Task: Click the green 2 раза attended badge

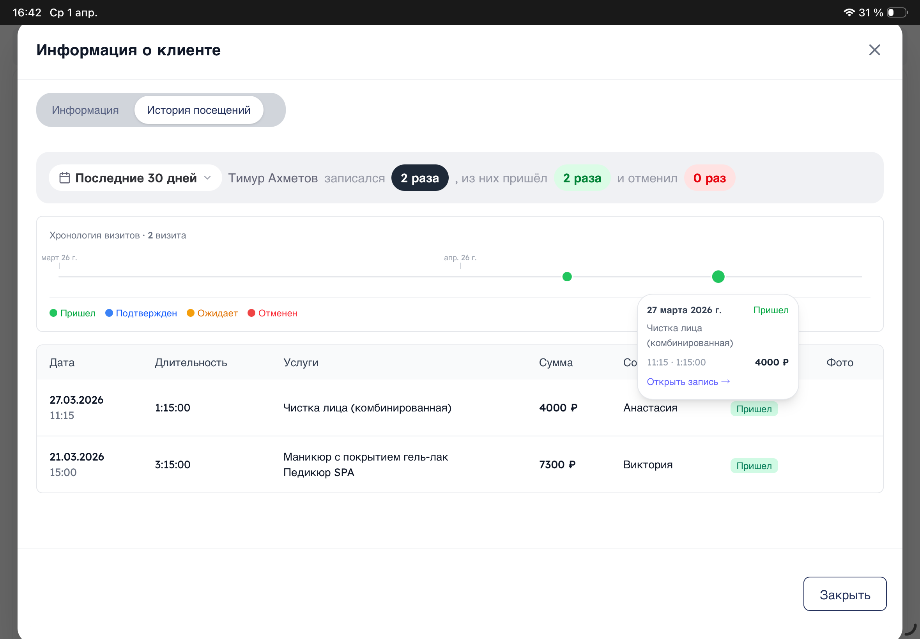Action: [x=582, y=178]
